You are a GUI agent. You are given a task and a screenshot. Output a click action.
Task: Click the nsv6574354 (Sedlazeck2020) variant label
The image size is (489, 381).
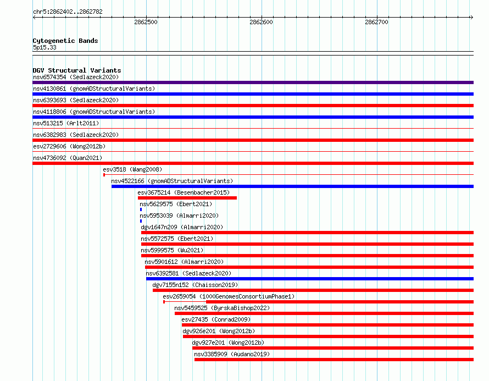click(76, 77)
